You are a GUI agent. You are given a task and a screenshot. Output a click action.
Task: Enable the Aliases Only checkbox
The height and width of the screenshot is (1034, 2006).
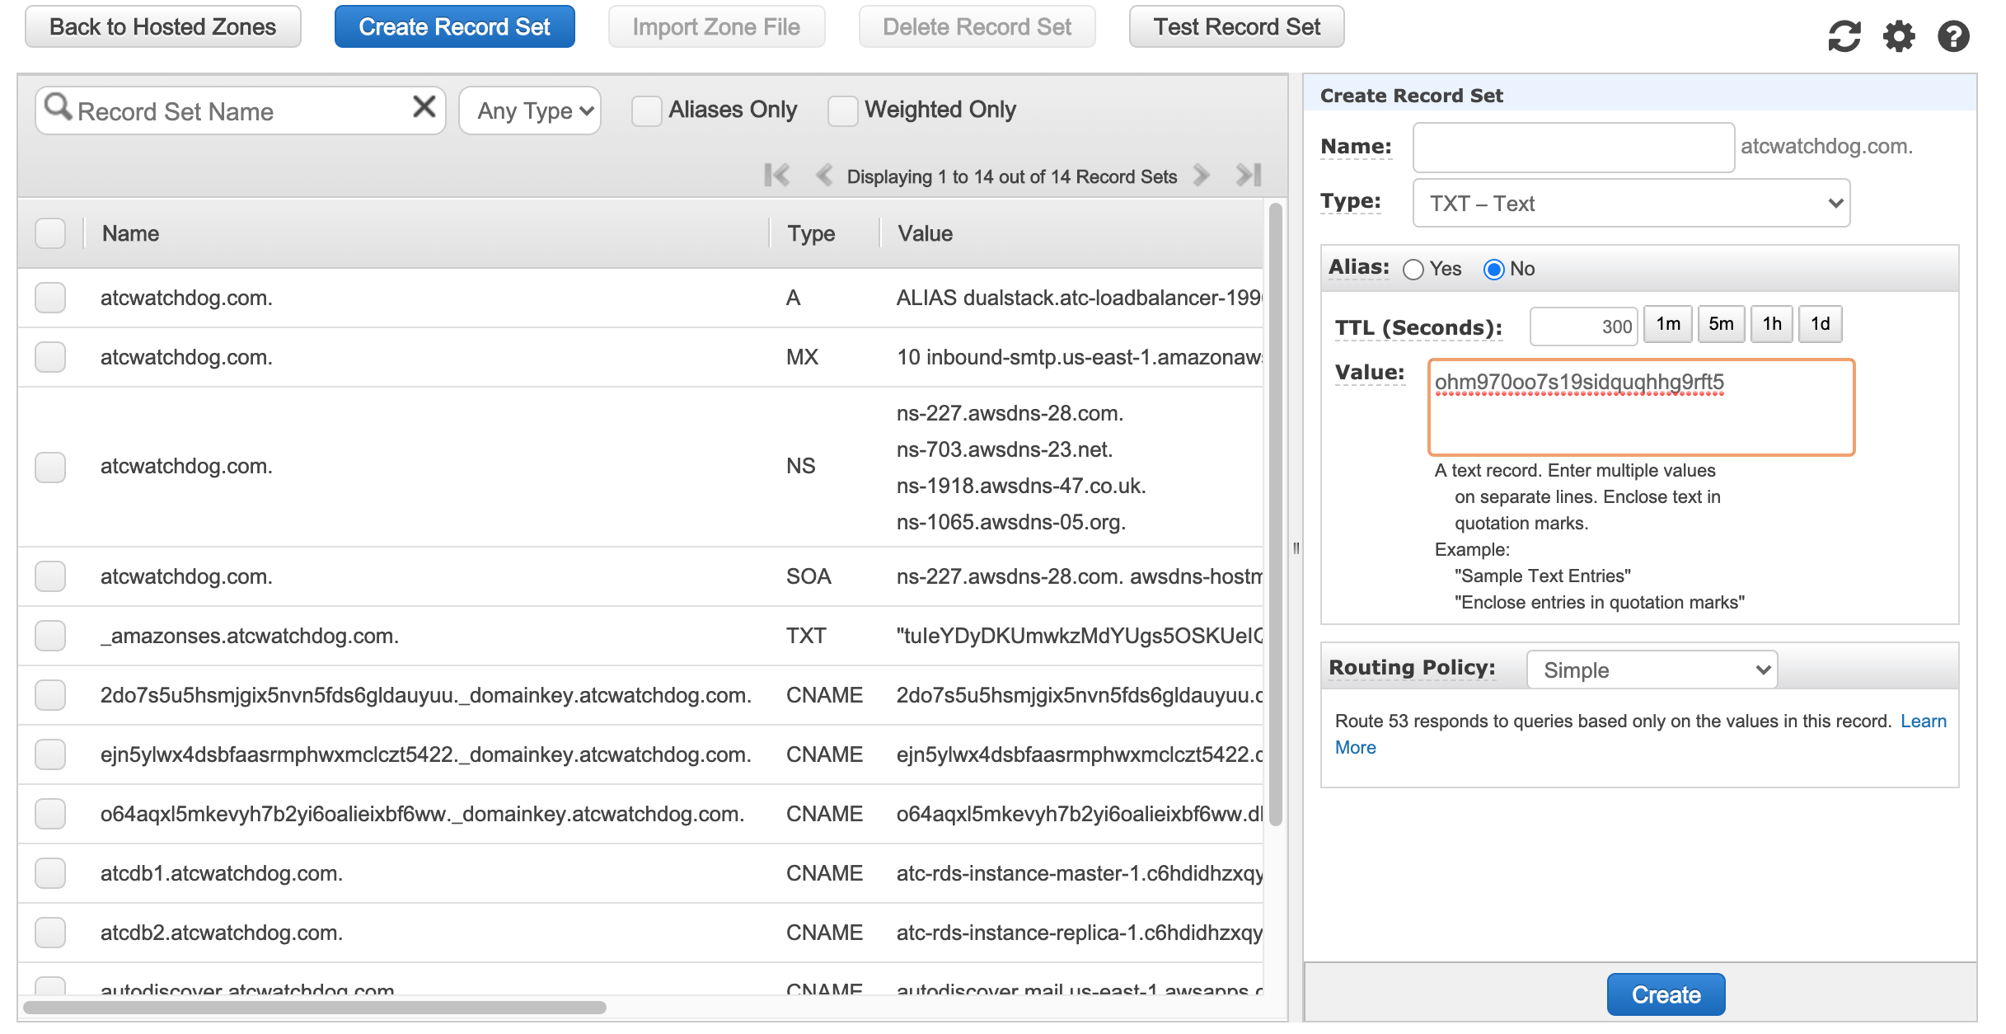[646, 110]
